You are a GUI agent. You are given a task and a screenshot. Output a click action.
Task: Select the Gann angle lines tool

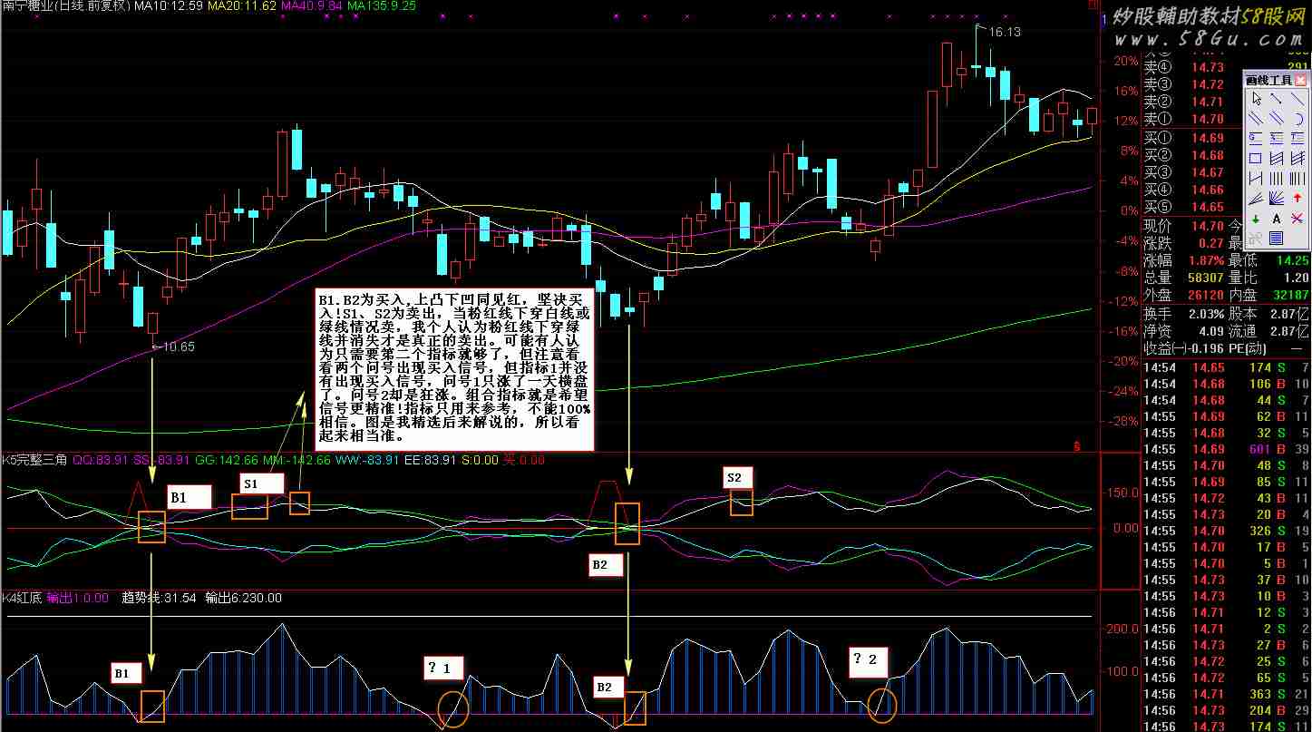(x=1256, y=198)
